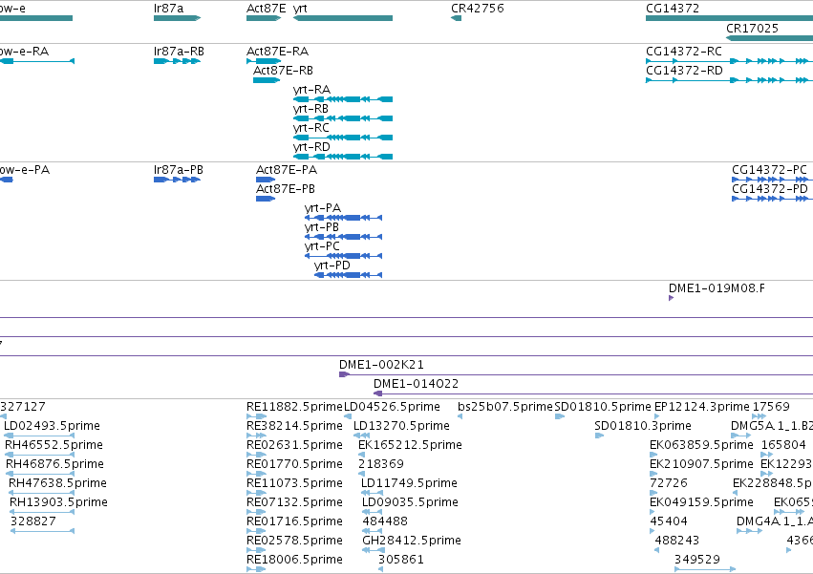The image size is (813, 574).
Task: Select the LD09035.5prime label
Action: tap(410, 502)
